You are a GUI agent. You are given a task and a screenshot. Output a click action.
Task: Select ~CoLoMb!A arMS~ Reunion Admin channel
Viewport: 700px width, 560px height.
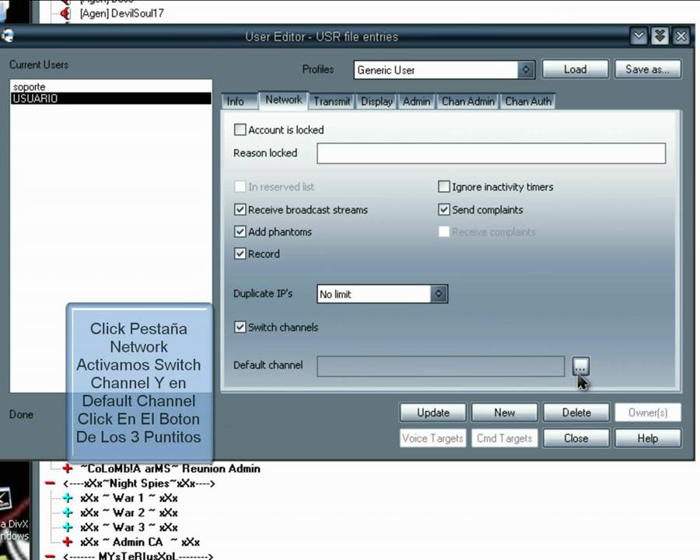click(x=170, y=468)
